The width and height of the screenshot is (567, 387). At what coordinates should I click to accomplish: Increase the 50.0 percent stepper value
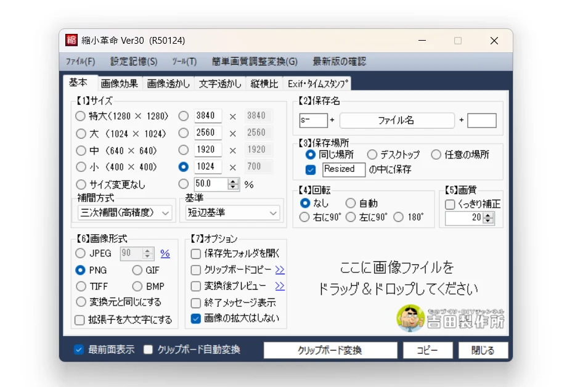(233, 181)
